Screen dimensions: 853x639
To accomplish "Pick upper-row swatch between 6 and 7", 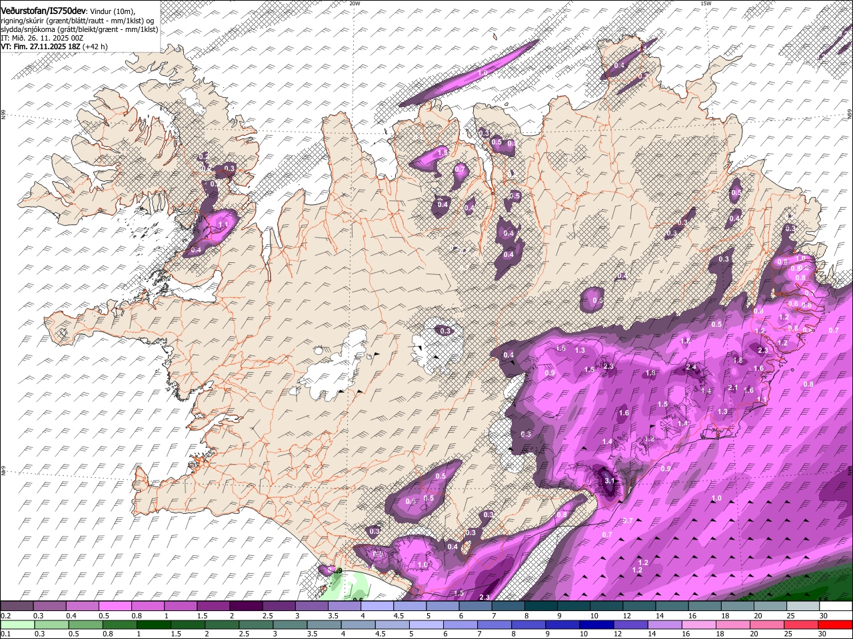I will [x=475, y=606].
